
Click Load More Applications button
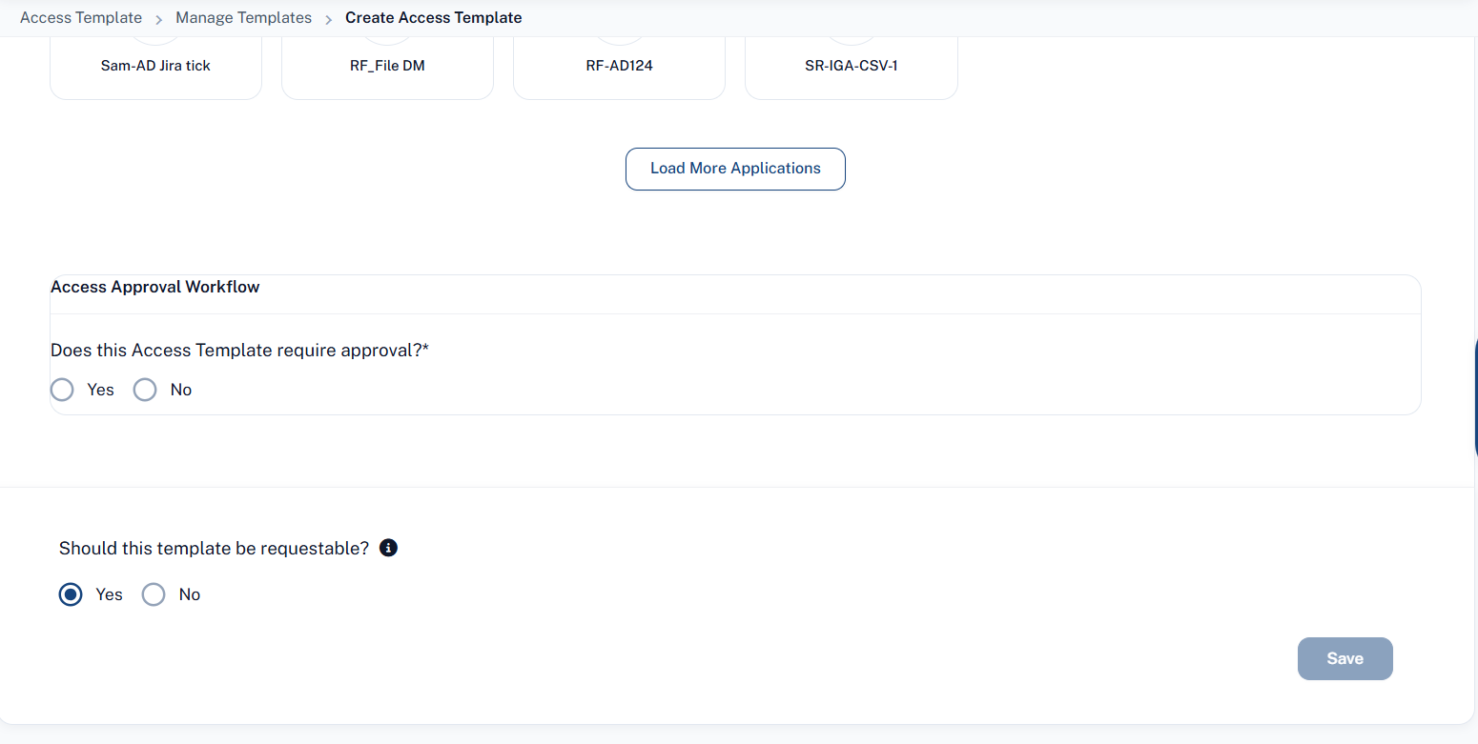point(735,169)
